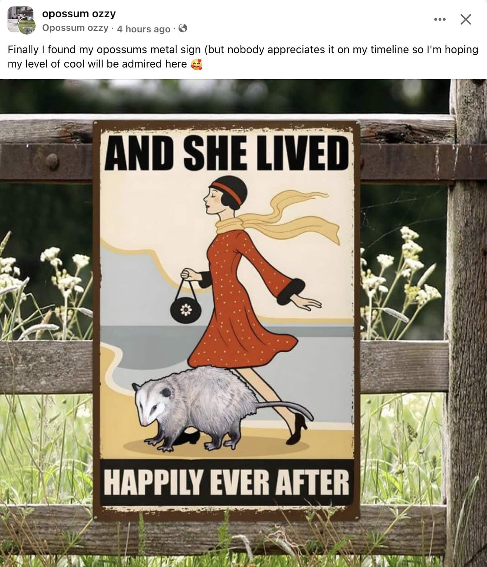Open the three-dot post options menu
The image size is (487, 567).
tap(440, 19)
